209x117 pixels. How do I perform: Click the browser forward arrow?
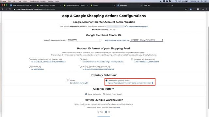point(6,9)
